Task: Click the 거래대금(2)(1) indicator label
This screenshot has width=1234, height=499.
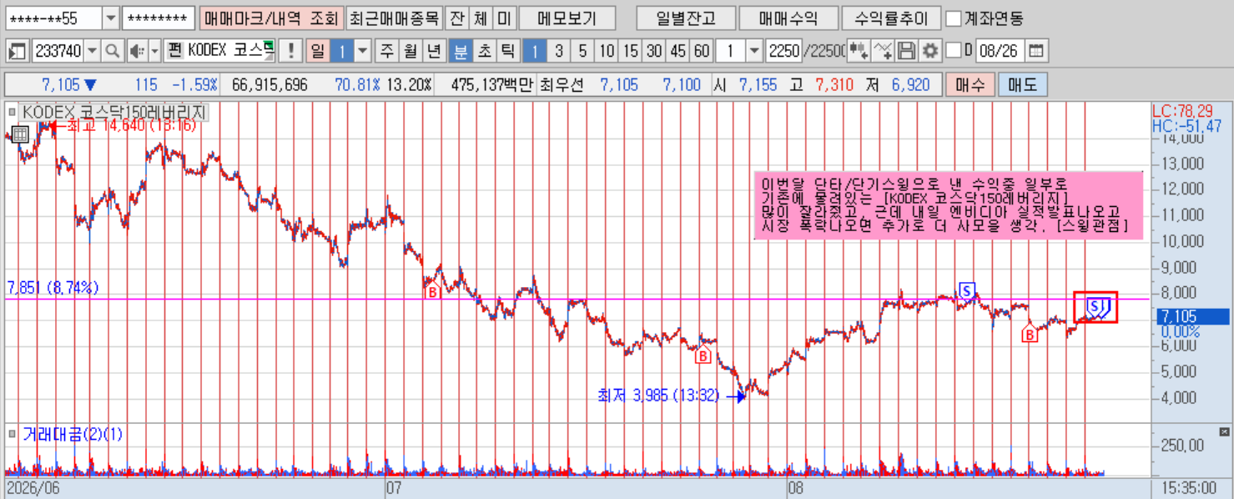Action: 72,434
